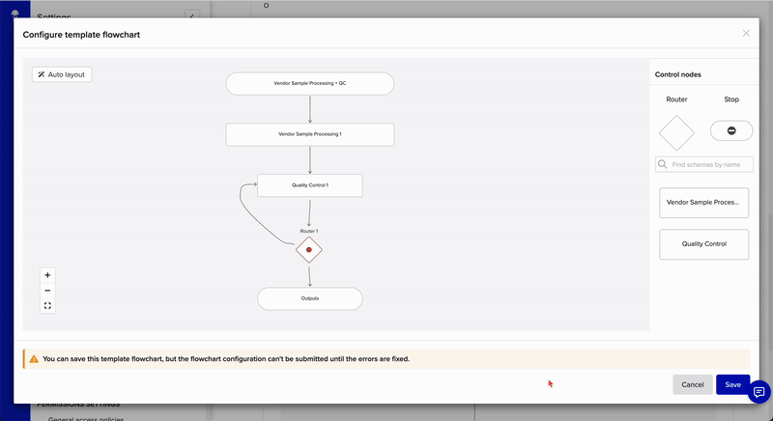Focus the Find schemas by name field
The height and width of the screenshot is (421, 773).
pos(704,164)
